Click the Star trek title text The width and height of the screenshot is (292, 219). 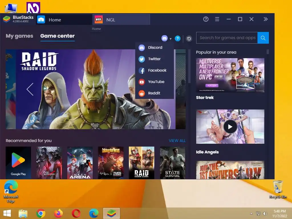pos(205,98)
